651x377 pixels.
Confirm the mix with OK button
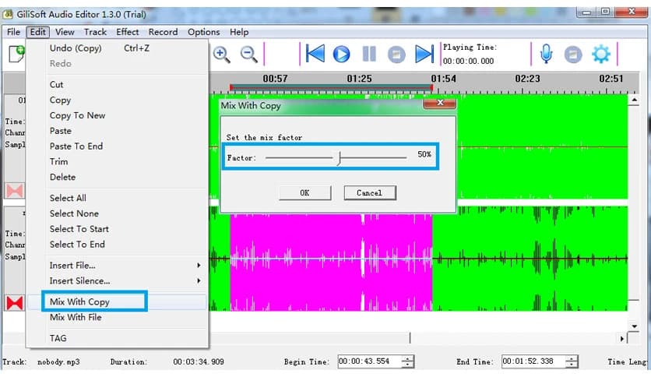point(304,192)
